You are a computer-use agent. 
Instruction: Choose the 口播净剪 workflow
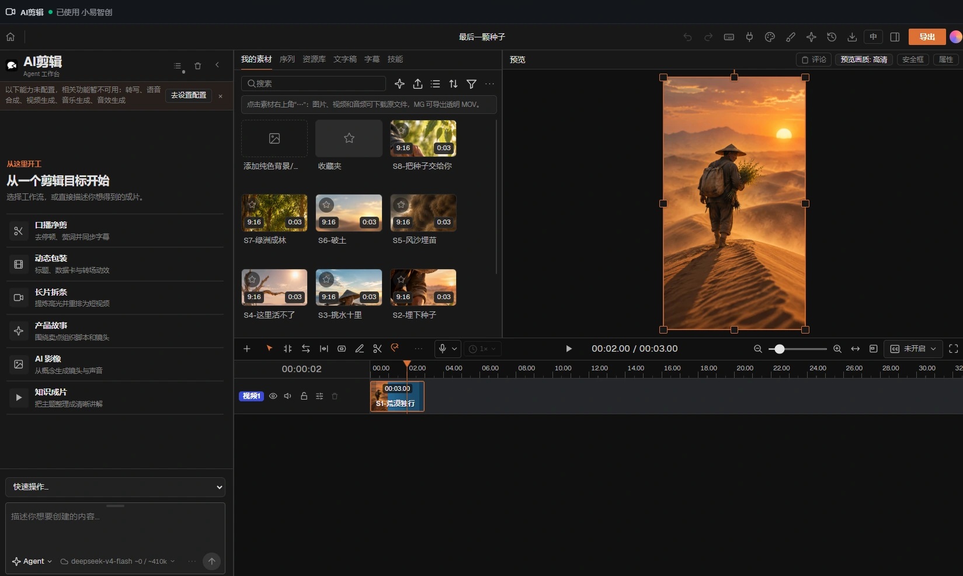[x=115, y=231]
